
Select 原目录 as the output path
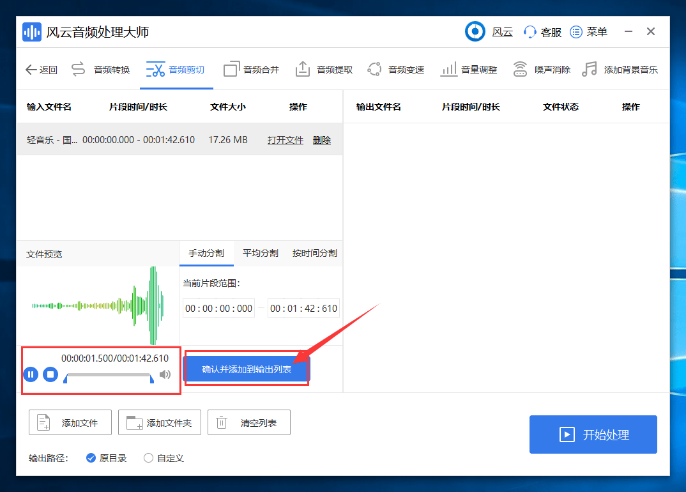106,458
